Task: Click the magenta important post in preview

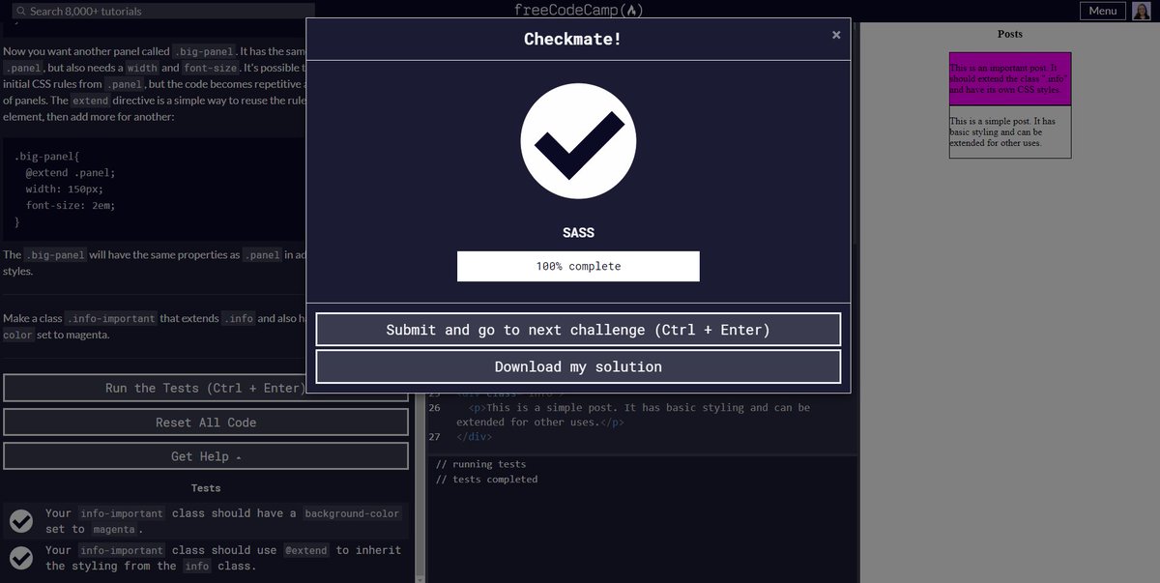Action: [x=1010, y=78]
